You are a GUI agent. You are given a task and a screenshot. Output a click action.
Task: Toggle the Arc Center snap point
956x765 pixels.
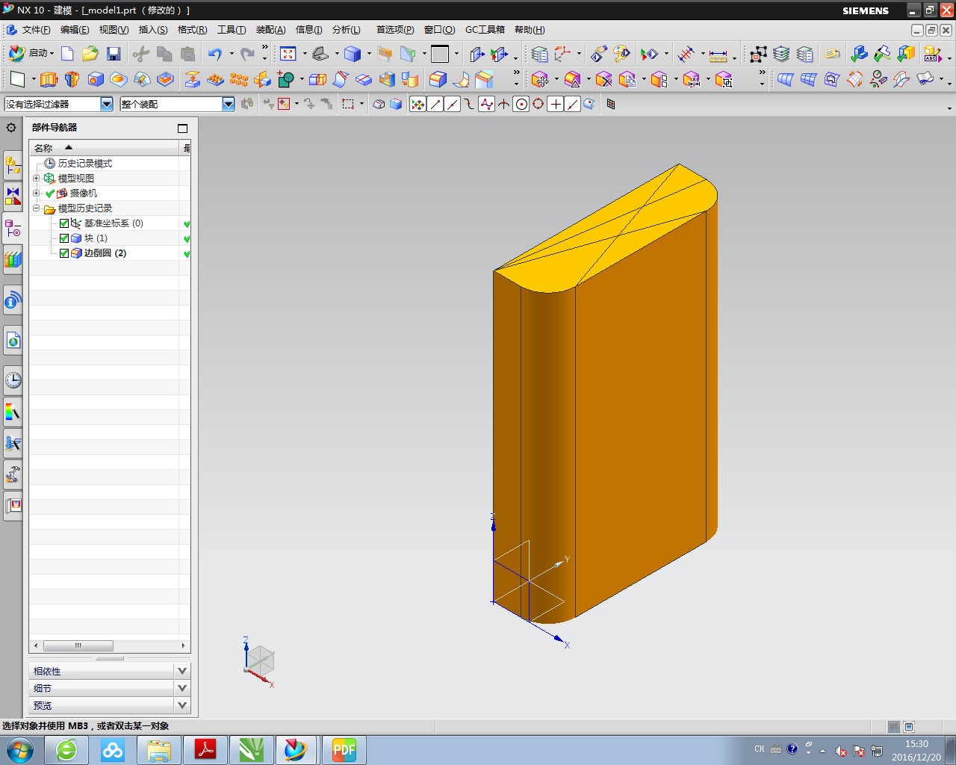click(x=521, y=105)
